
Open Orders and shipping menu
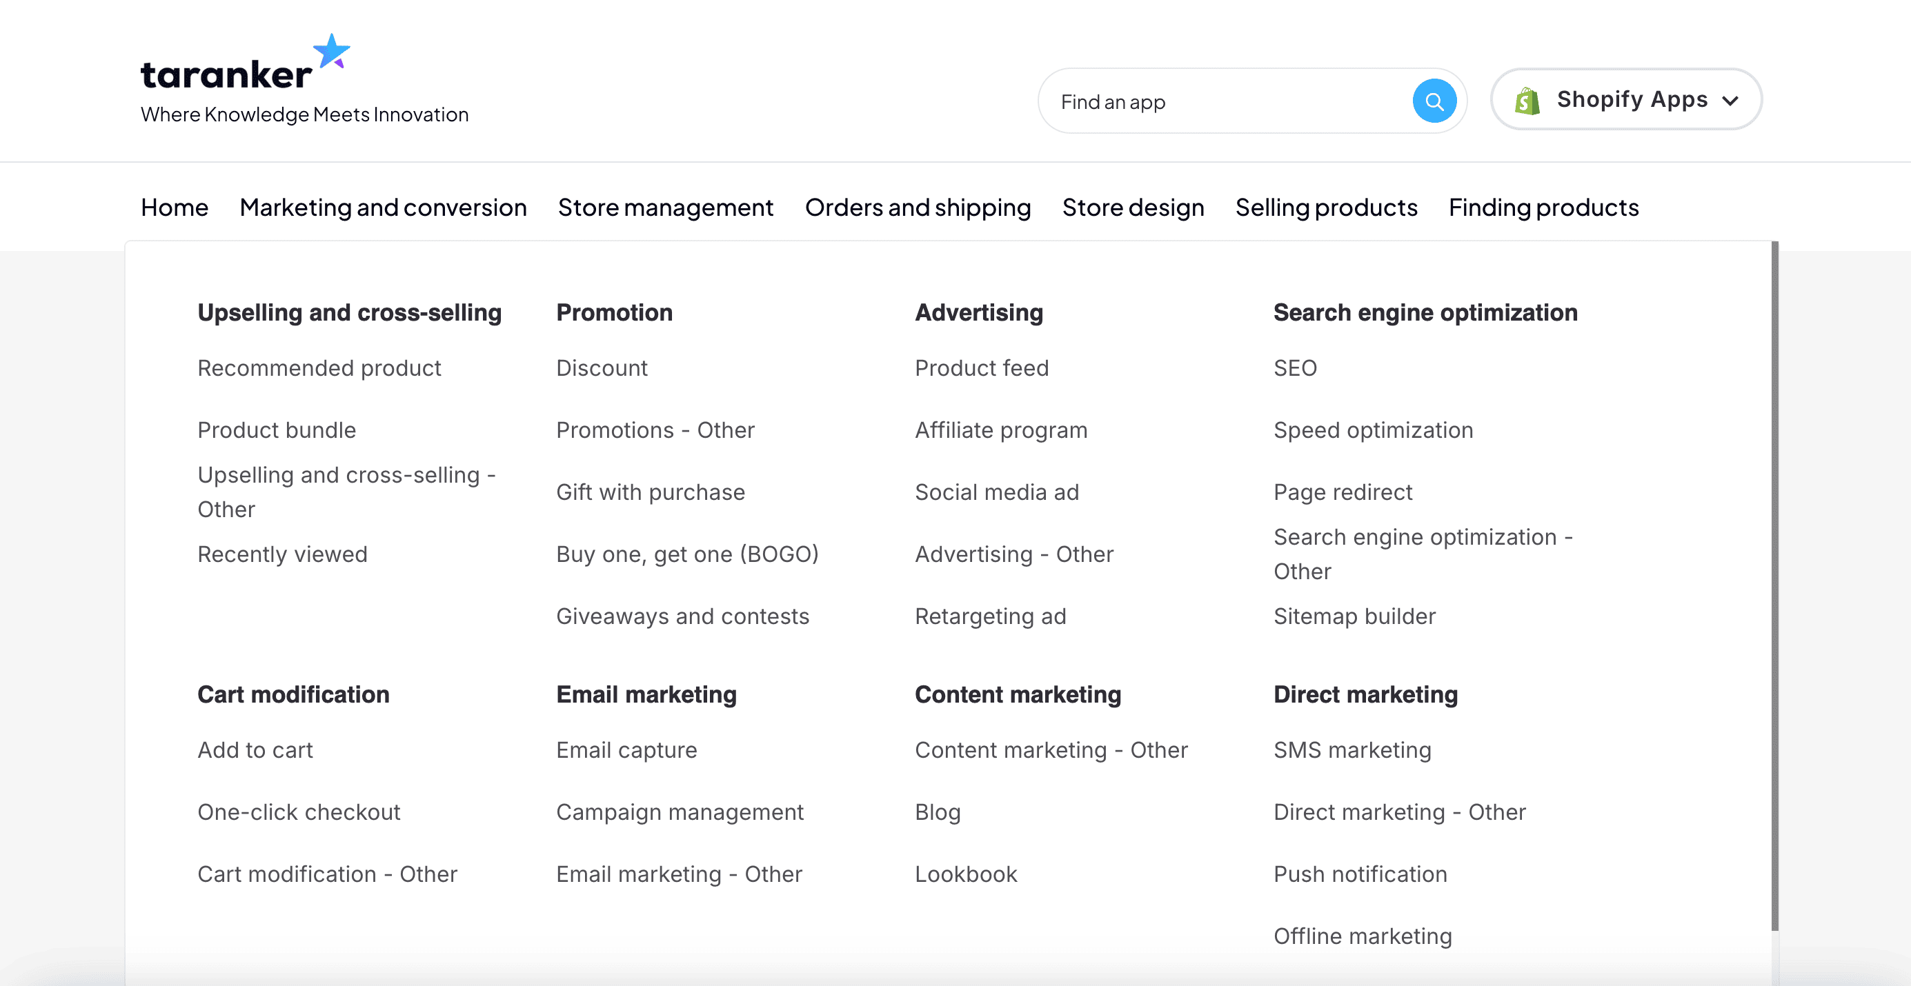click(918, 208)
